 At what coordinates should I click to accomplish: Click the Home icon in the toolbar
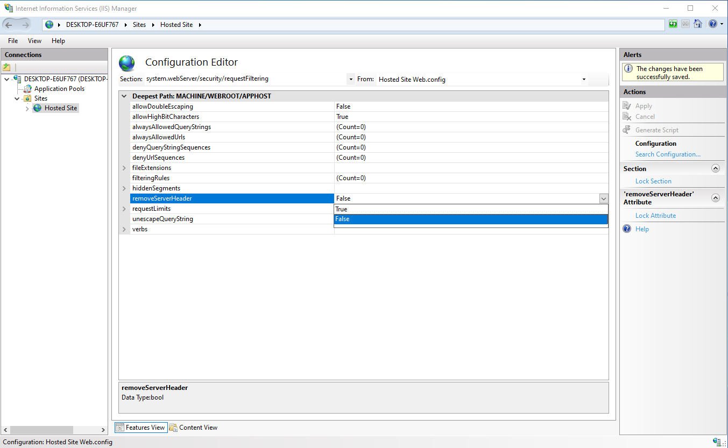tap(698, 24)
